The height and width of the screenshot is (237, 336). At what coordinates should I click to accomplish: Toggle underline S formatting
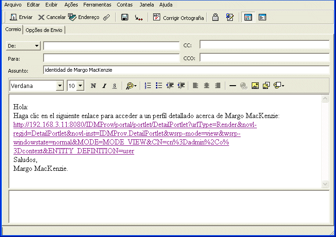coord(114,86)
